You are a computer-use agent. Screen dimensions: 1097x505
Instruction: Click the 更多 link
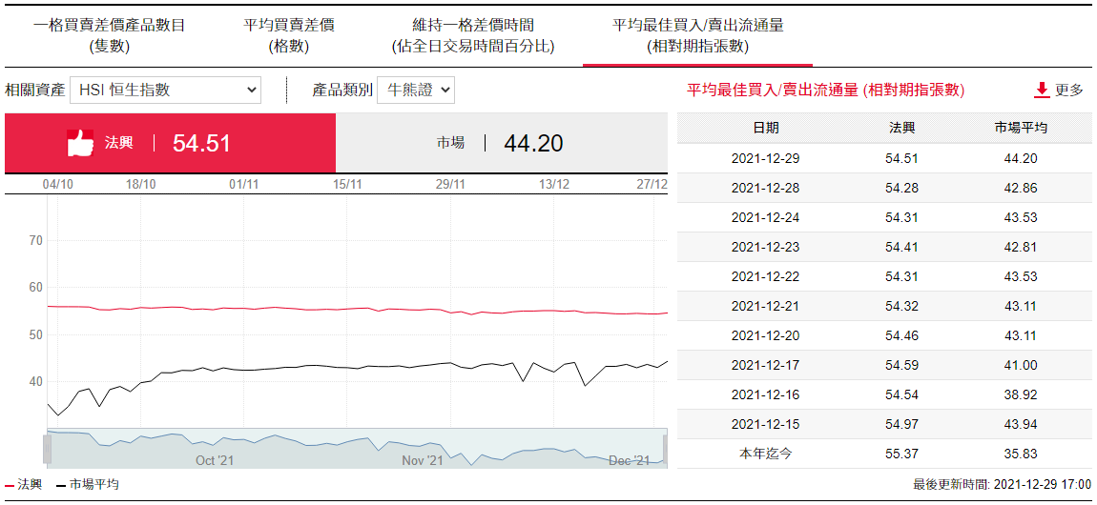[1068, 91]
